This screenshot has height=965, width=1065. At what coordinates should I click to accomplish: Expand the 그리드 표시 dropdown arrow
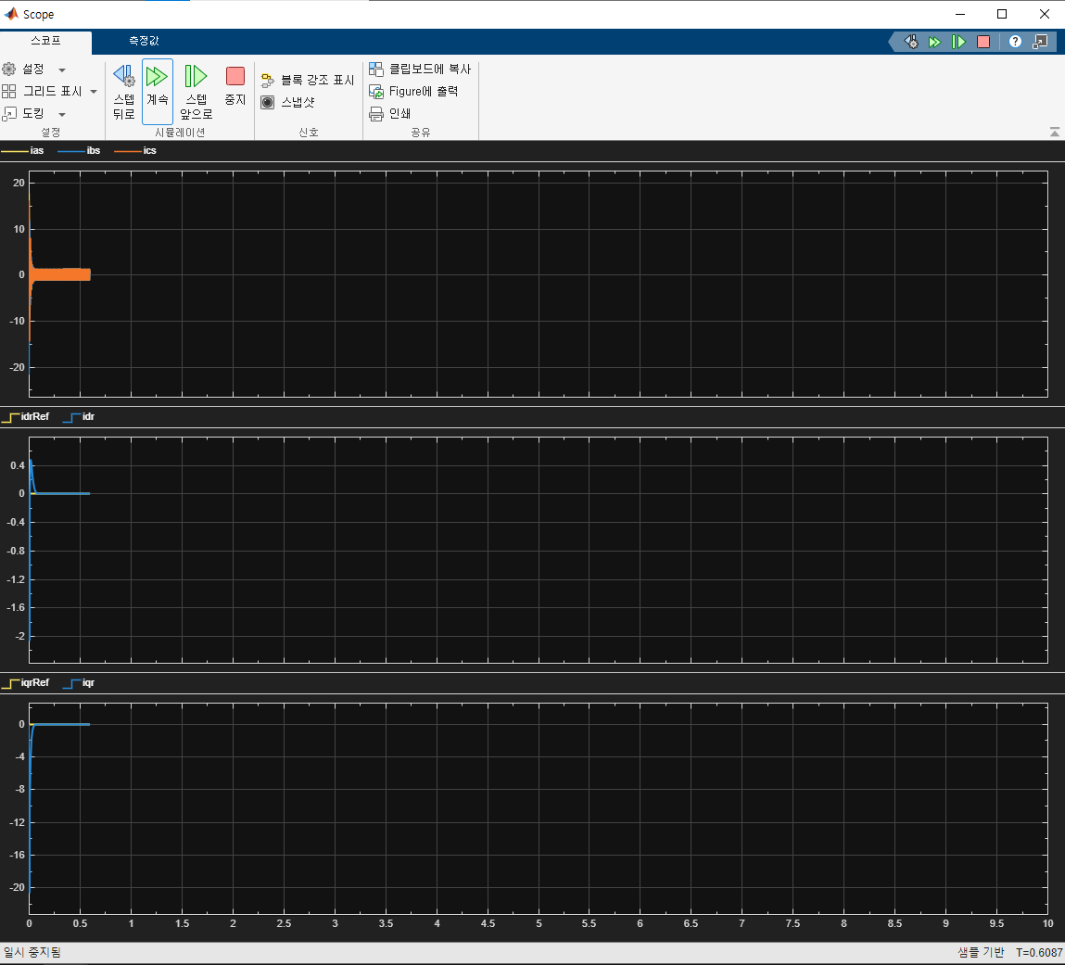pyautogui.click(x=94, y=92)
